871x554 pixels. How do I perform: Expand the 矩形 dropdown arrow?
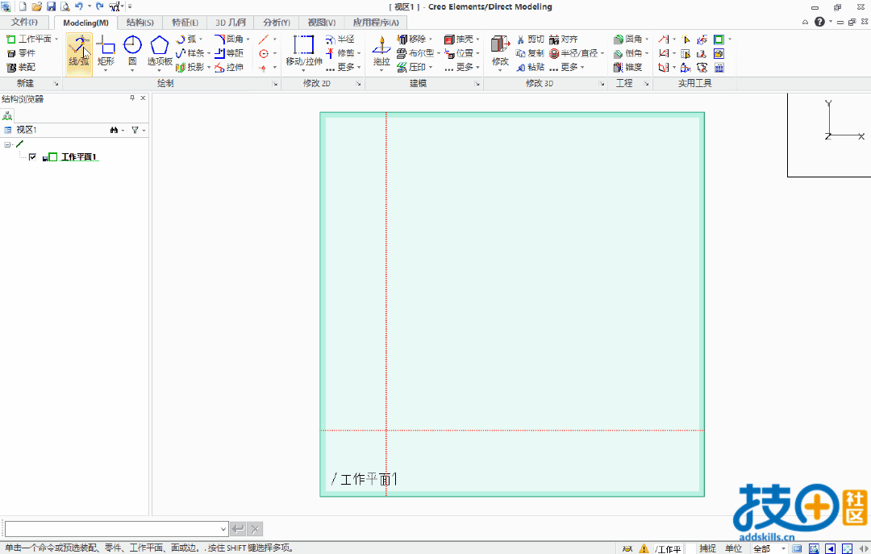tap(106, 71)
